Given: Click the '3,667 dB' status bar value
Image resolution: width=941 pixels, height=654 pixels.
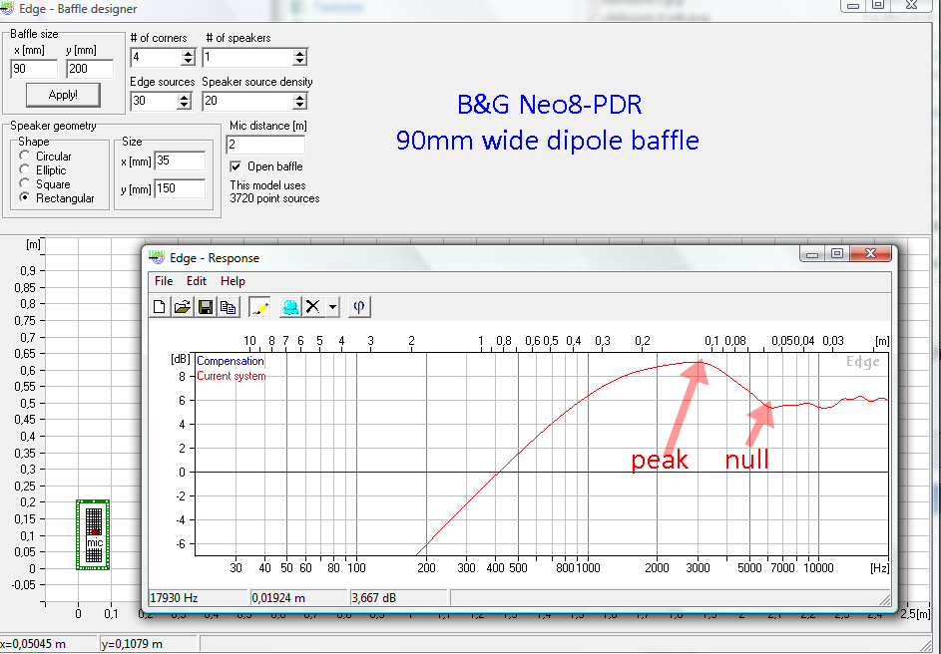Looking at the screenshot, I should pos(373,597).
